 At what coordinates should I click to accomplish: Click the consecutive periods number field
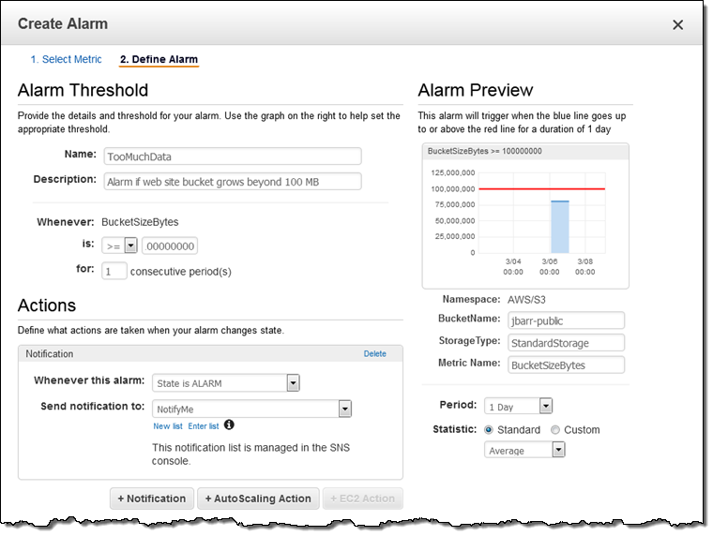click(x=114, y=271)
